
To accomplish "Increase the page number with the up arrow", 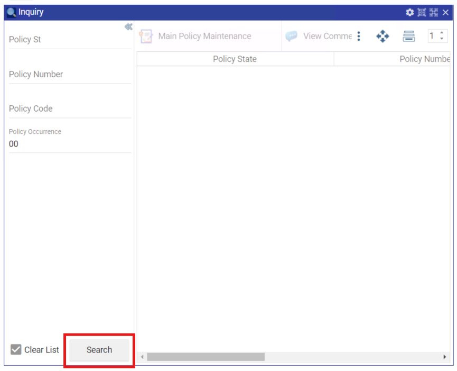I will (x=442, y=33).
